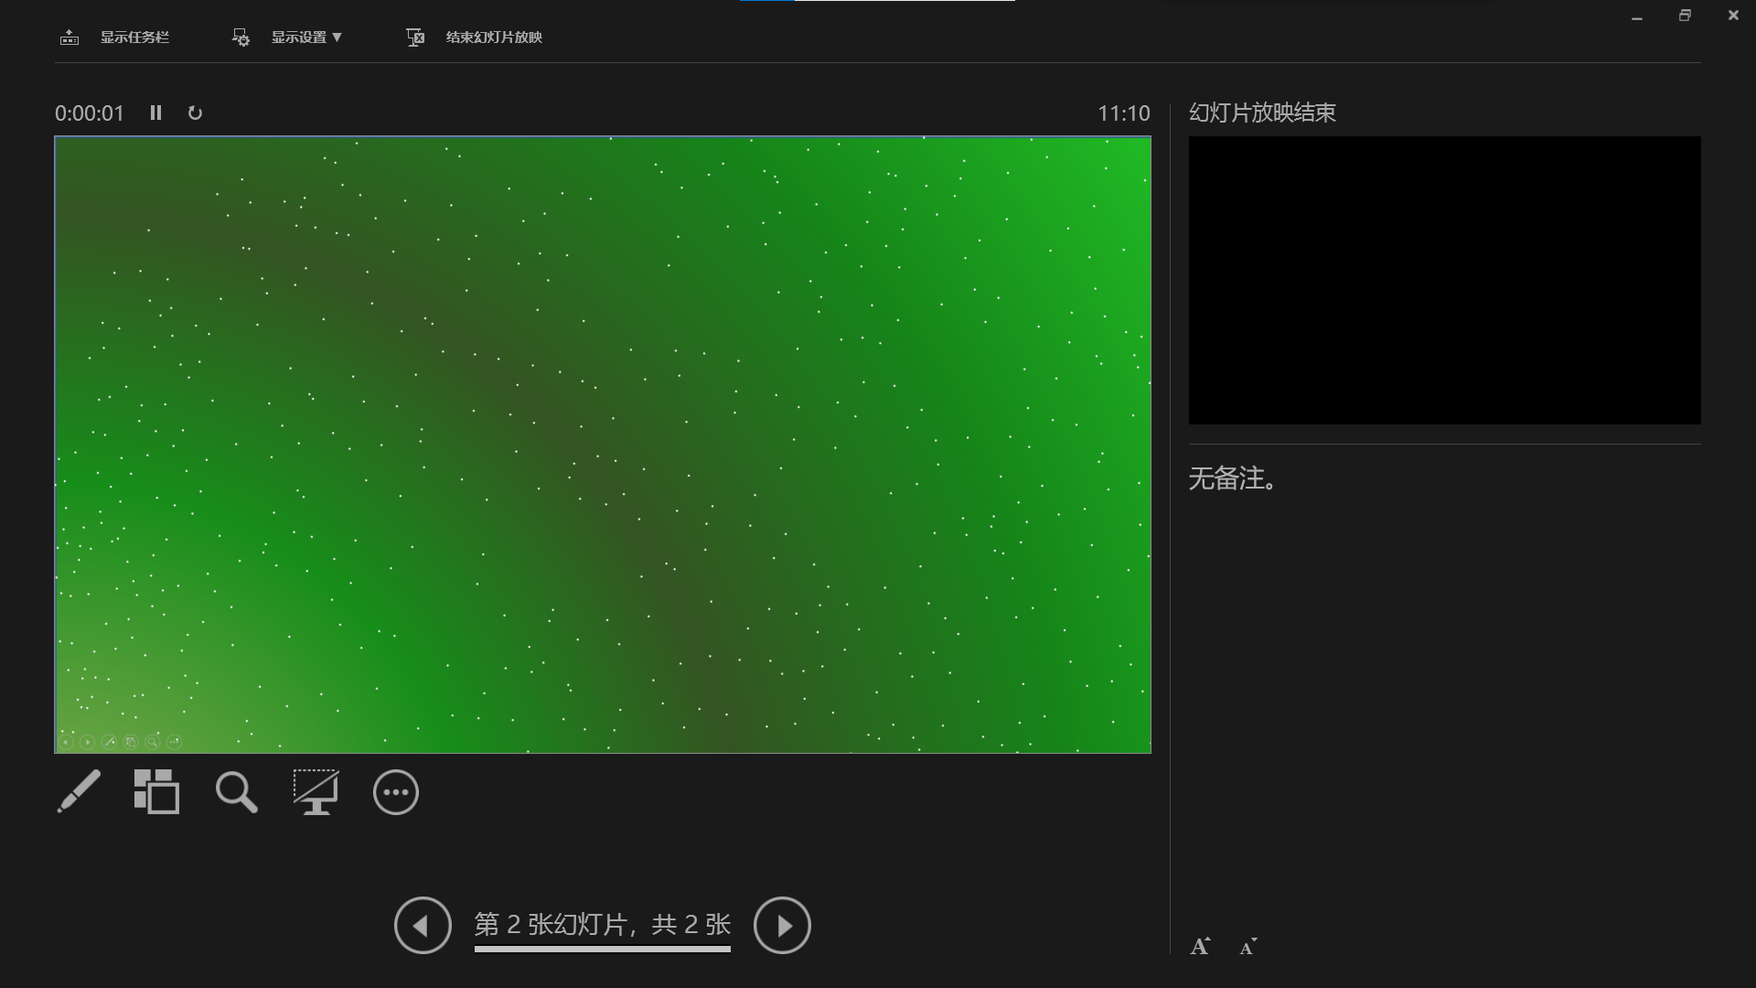The width and height of the screenshot is (1756, 988).
Task: Click the display settings monitor icon
Action: tap(241, 38)
